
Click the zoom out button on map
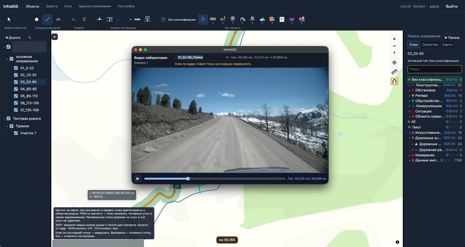click(x=394, y=46)
